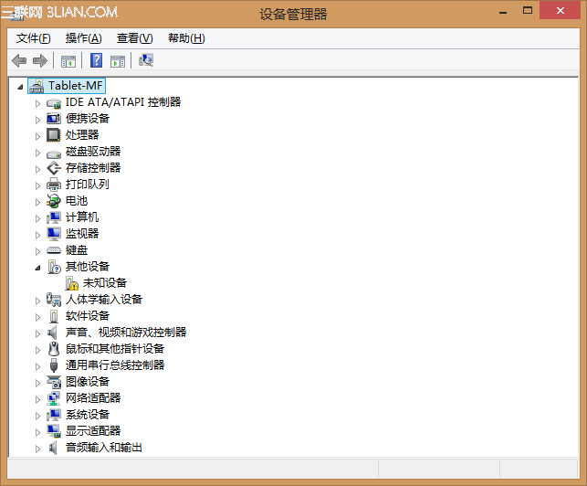Screen dimensions: 587x486
Task: Expand the 处理器 node
Action: (37, 136)
